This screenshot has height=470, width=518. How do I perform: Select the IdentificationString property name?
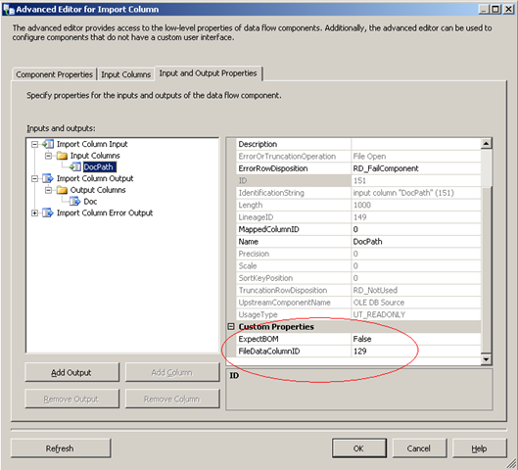point(271,193)
